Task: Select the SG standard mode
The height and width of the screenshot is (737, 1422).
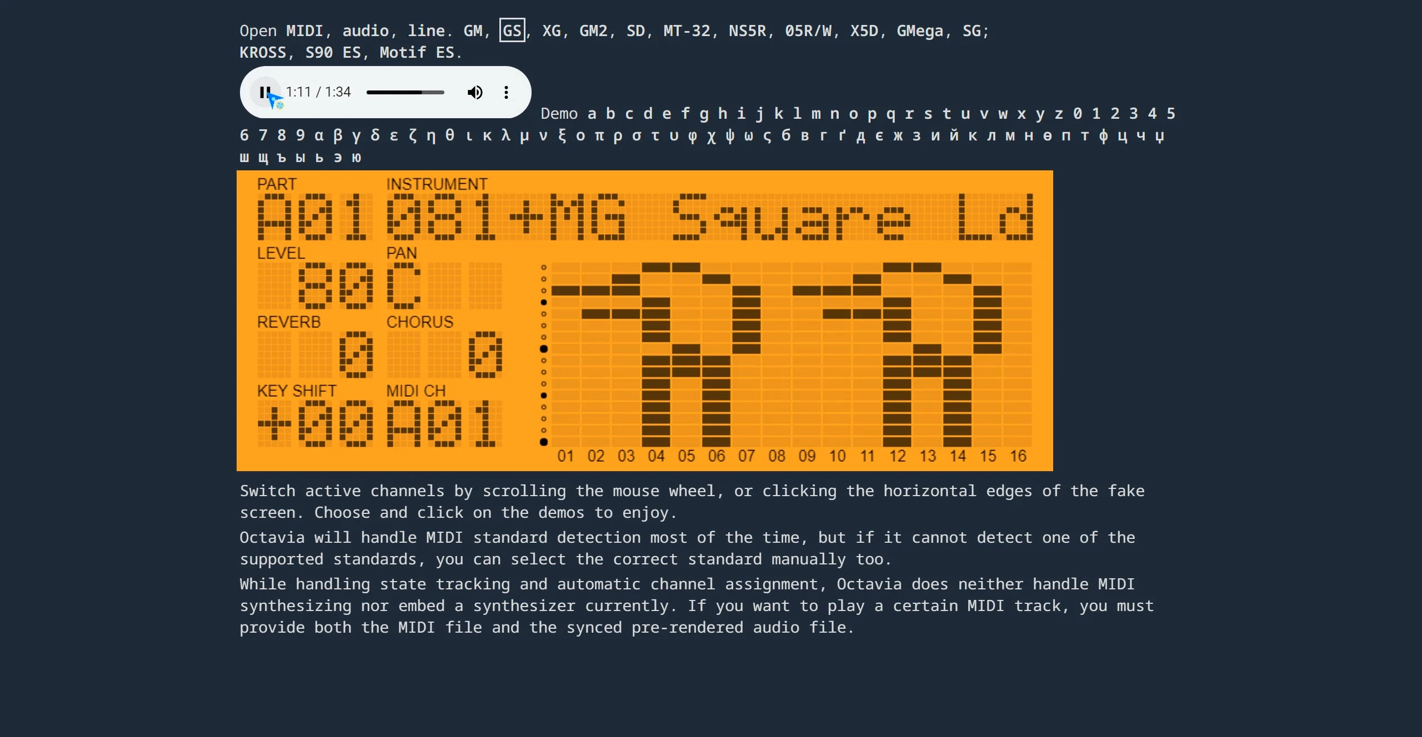Action: (x=972, y=31)
